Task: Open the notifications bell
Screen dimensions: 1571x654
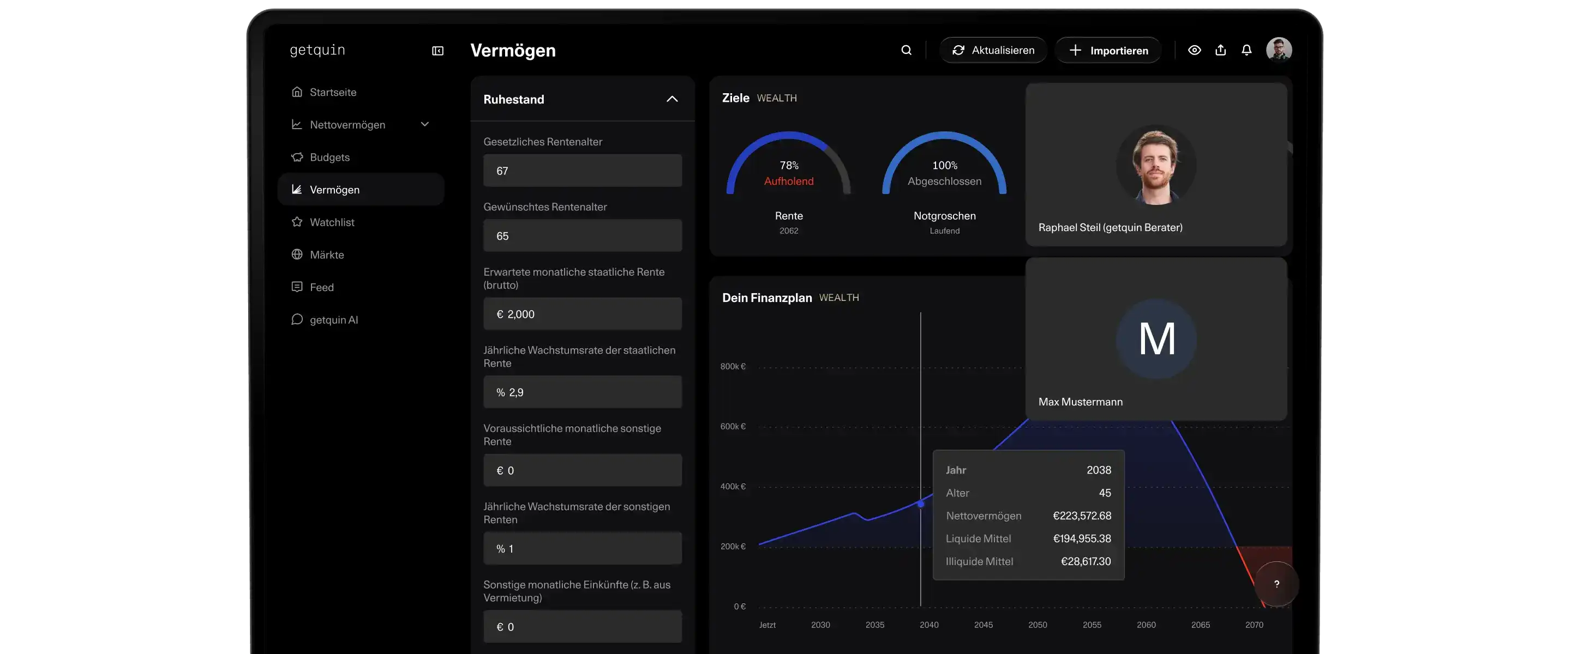Action: 1246,50
